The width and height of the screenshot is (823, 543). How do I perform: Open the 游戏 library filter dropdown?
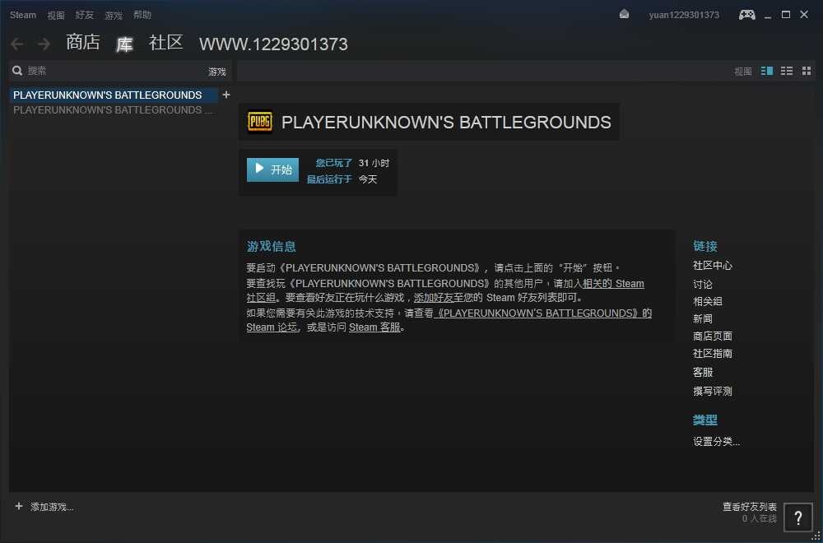[216, 72]
